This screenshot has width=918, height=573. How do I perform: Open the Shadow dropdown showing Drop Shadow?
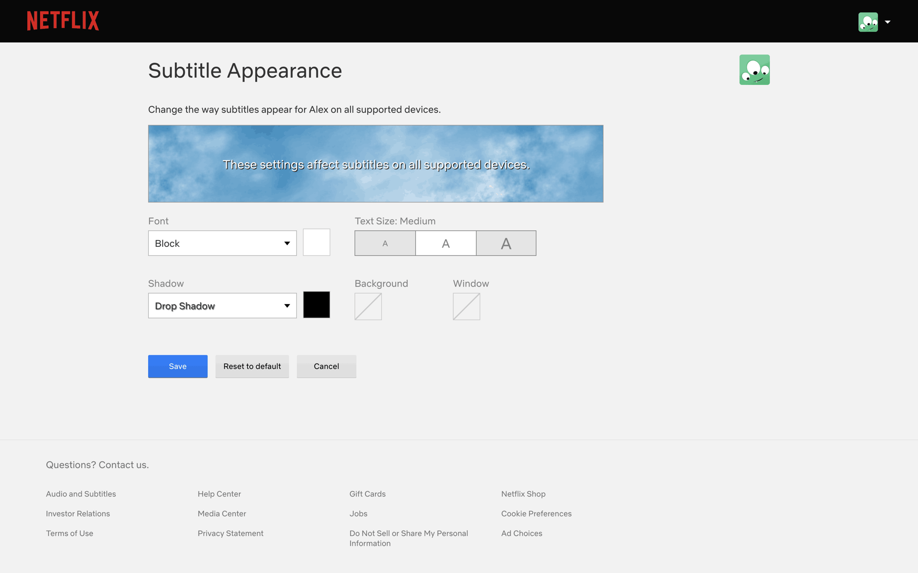(222, 306)
